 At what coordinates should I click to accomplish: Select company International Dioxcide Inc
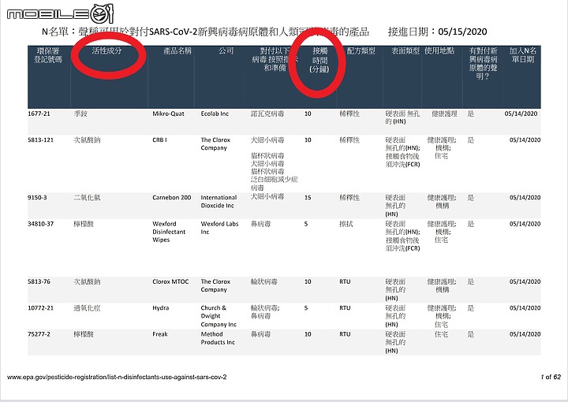click(219, 202)
